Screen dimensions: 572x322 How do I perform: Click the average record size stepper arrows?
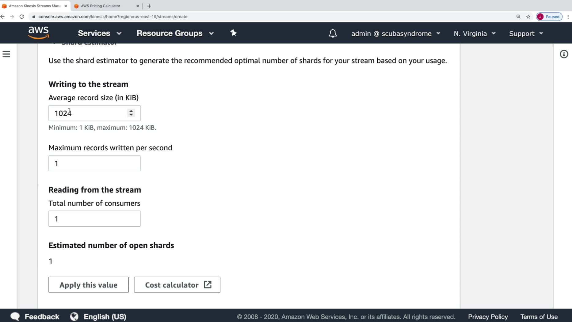coord(131,113)
